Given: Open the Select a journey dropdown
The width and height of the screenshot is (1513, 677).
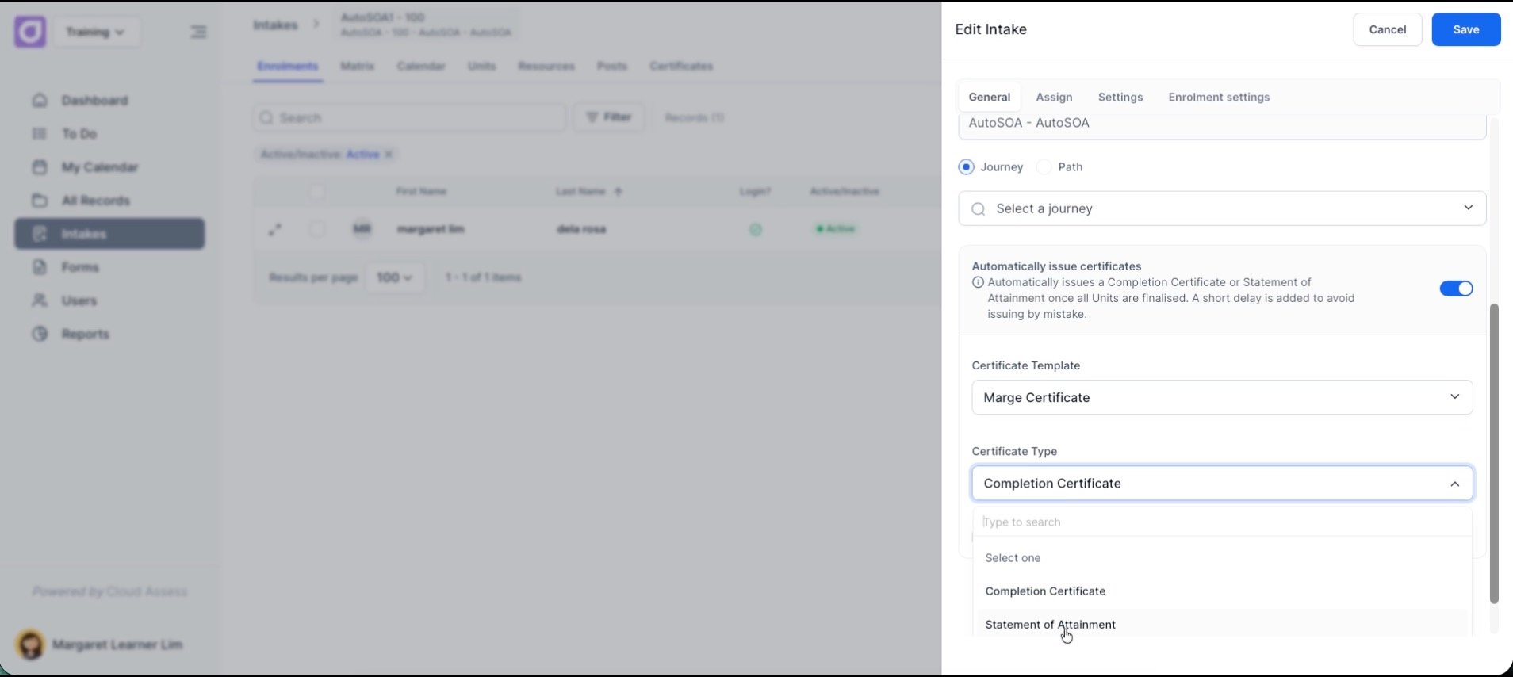Looking at the screenshot, I should (1222, 208).
